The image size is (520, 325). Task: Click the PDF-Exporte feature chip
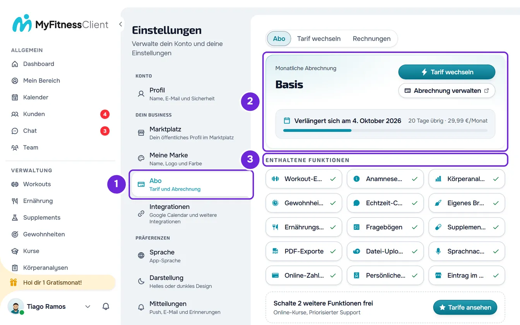(x=304, y=251)
